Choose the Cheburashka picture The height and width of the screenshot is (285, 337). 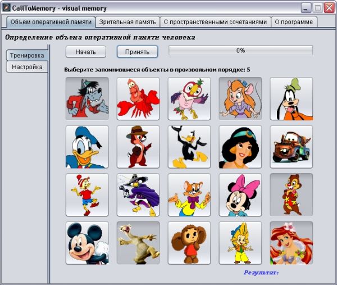(x=189, y=243)
